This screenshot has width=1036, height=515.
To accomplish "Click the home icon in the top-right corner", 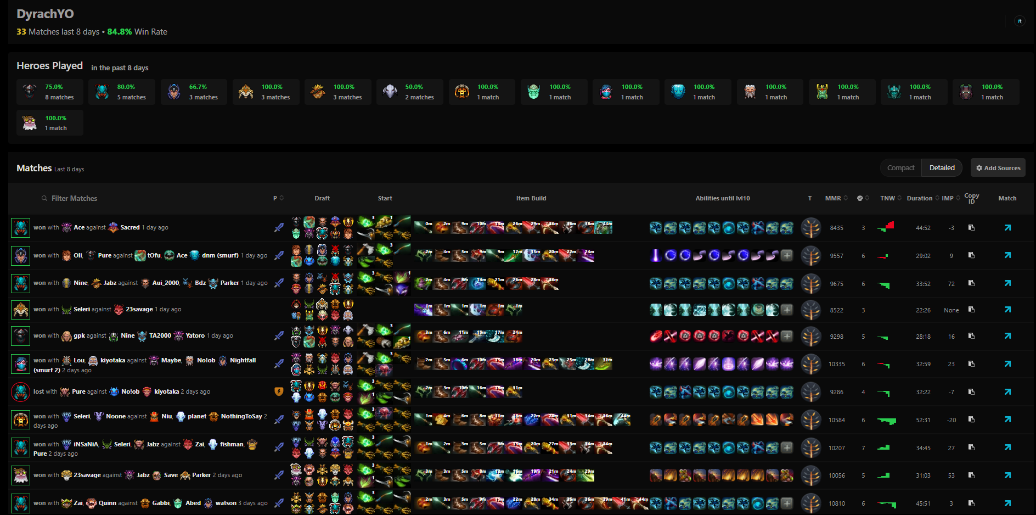I will pos(1020,21).
